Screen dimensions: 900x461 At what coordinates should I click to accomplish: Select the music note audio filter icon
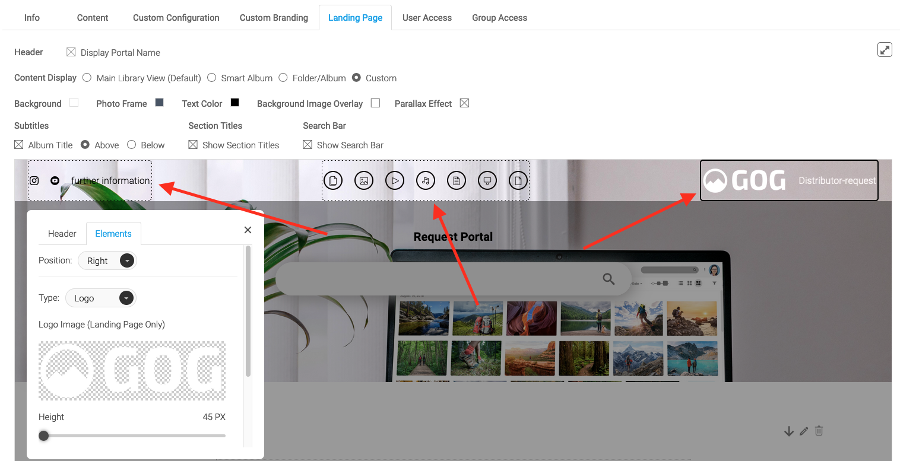coord(426,180)
